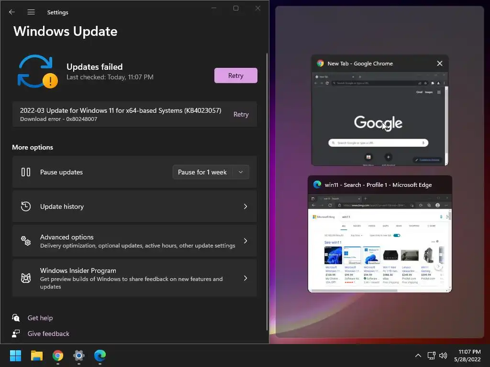Open Advanced options
This screenshot has width=490, height=367.
(x=134, y=241)
